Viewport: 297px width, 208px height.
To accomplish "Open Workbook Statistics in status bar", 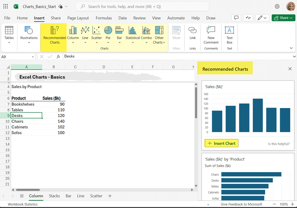I will tap(23, 205).
